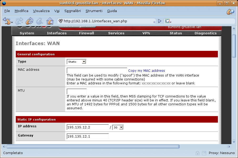
Task: Open the Segnalibri menu
Action: point(73,11)
